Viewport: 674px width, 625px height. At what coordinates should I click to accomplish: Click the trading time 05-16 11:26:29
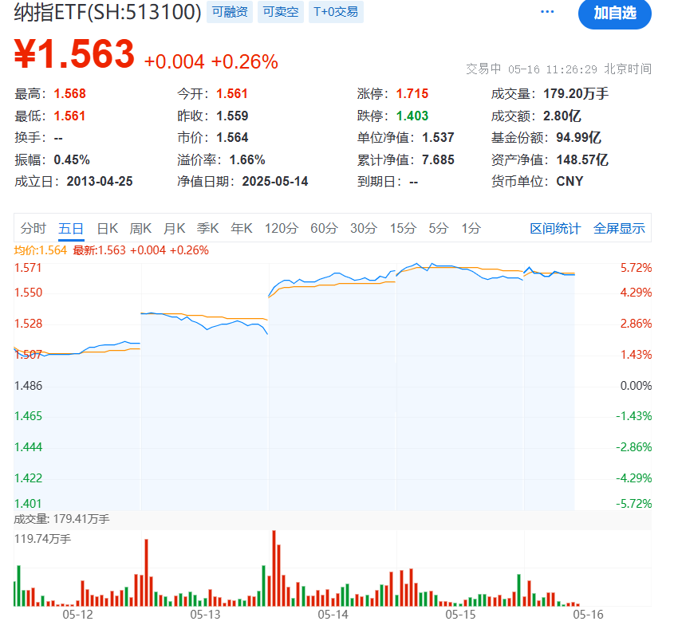[552, 69]
